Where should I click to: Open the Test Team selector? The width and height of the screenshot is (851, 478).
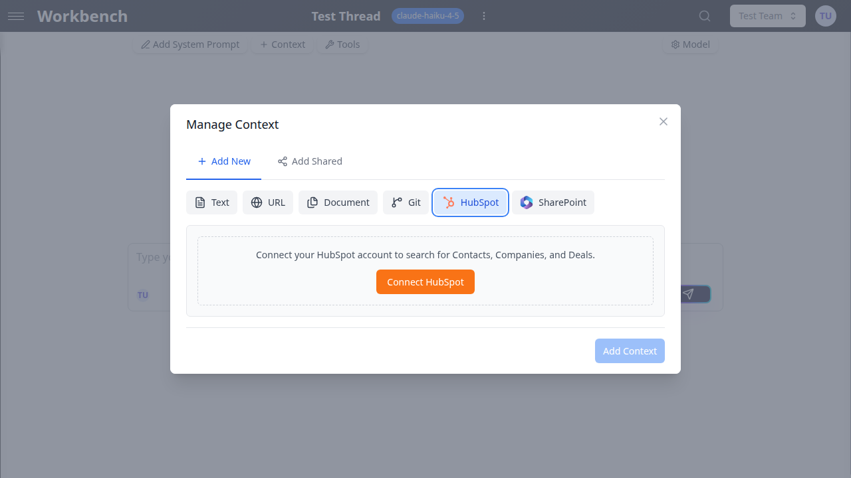(x=767, y=15)
